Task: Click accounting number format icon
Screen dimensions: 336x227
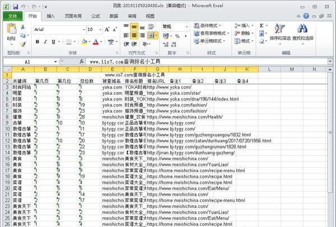Action: coord(166,36)
